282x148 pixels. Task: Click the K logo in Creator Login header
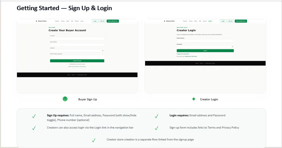164,21
